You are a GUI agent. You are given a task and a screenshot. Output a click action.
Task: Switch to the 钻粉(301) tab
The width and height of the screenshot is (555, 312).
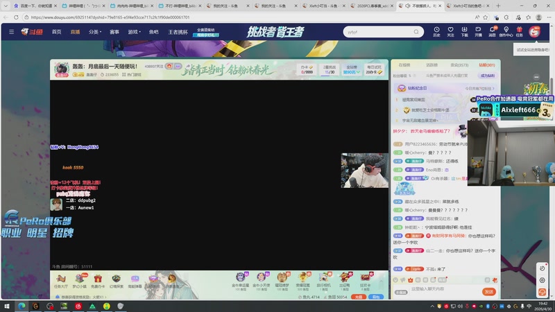click(487, 65)
